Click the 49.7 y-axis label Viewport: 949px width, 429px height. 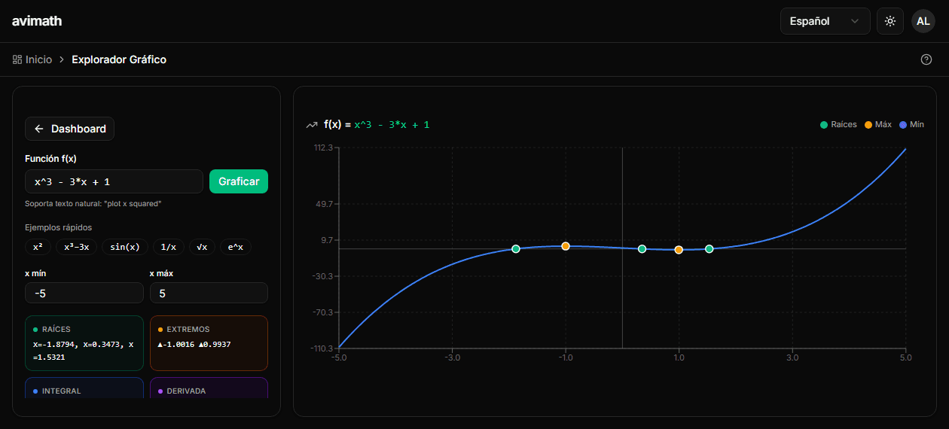coord(325,204)
